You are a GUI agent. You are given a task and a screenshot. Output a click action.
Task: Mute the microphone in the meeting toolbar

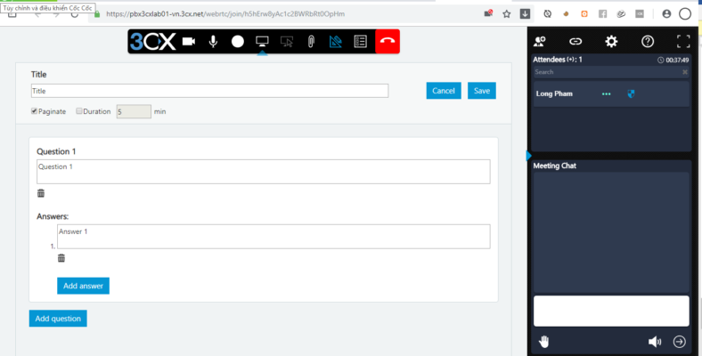point(213,41)
